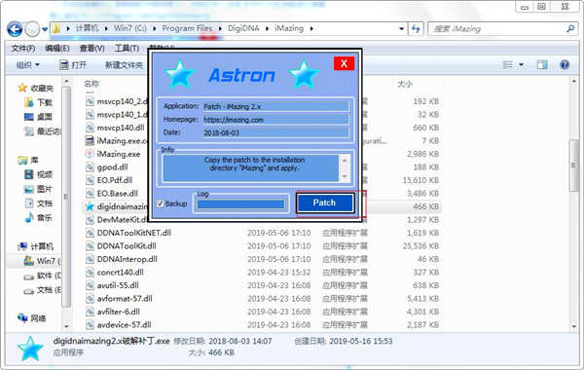Click DDNAToolKit.dll file icon

click(90, 246)
